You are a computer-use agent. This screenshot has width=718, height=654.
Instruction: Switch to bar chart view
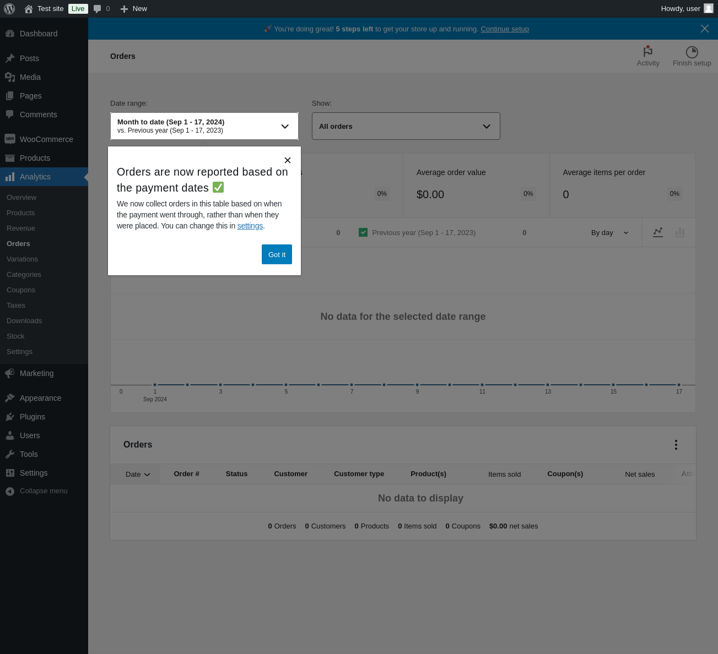pos(680,232)
